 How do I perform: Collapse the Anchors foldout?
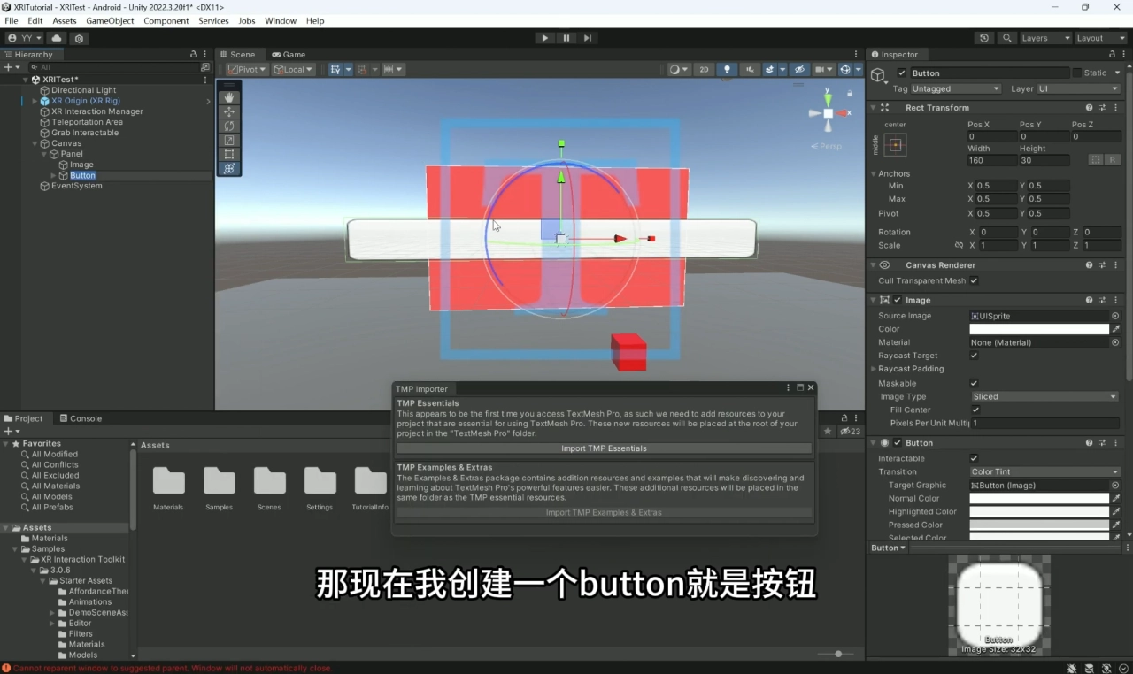pos(875,174)
